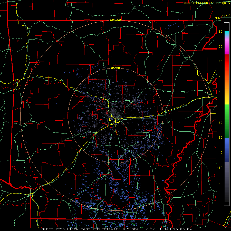The height and width of the screenshot is (231, 231).
Task: Click the Super-Resolution Base Reflectivity caption
Action: 117,229
